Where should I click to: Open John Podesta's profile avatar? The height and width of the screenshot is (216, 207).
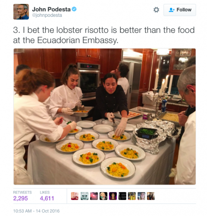pyautogui.click(x=21, y=12)
